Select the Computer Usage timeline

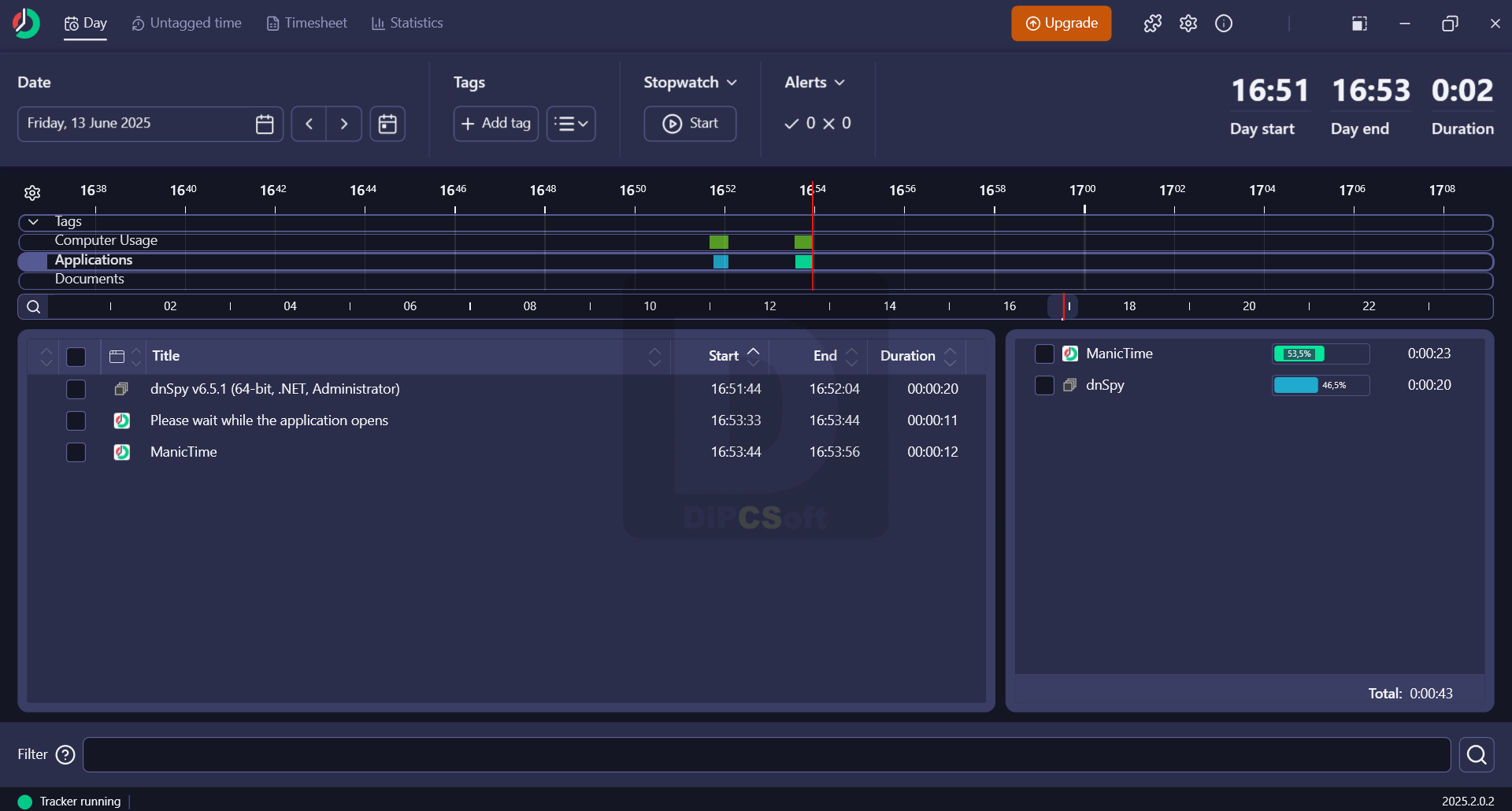[755, 242]
